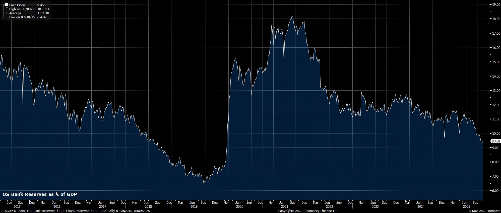Click the Low marker icon in legend
The width and height of the screenshot is (501, 213).
point(7,17)
